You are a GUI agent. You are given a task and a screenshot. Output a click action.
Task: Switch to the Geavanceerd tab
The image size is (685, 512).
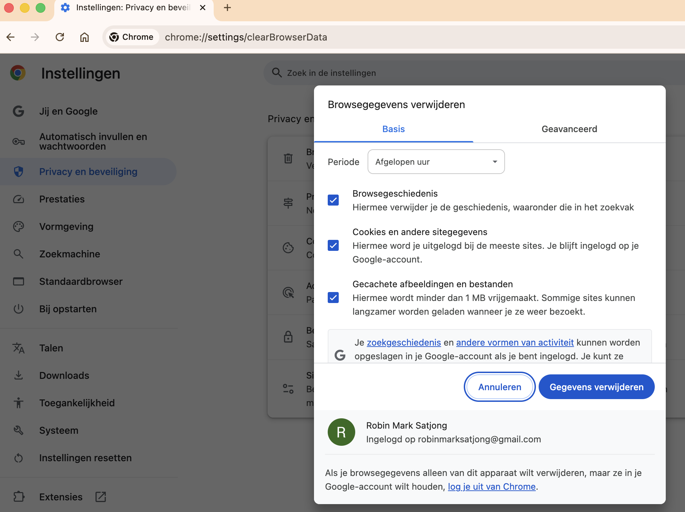tap(569, 129)
